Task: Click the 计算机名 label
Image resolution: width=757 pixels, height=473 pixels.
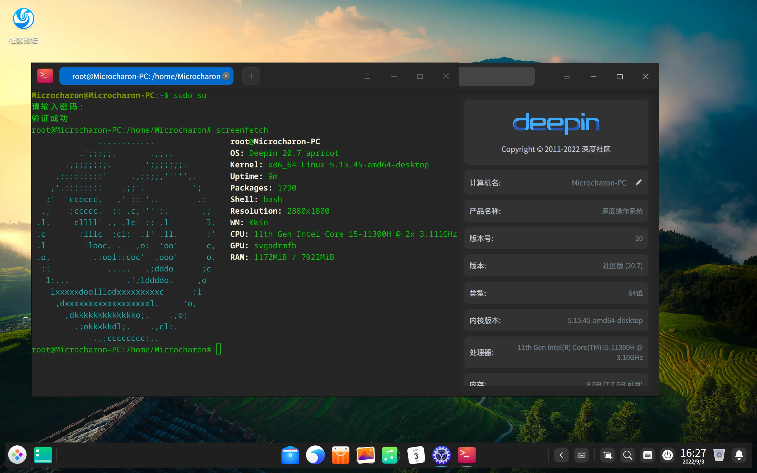Action: 485,183
